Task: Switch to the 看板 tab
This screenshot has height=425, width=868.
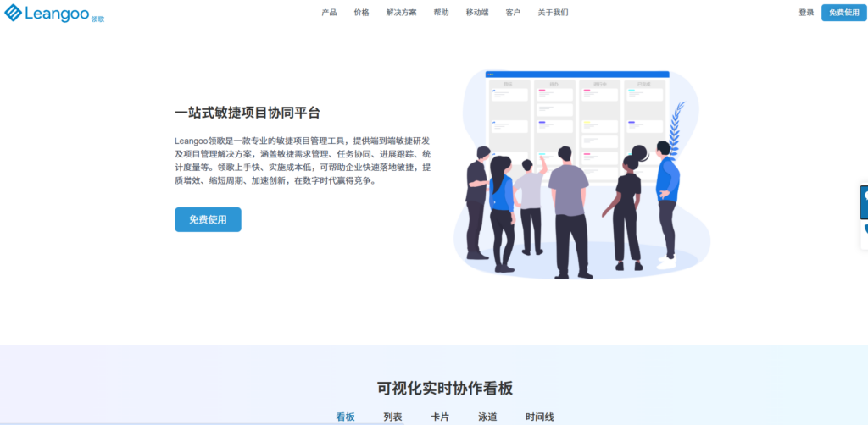Action: coord(345,417)
